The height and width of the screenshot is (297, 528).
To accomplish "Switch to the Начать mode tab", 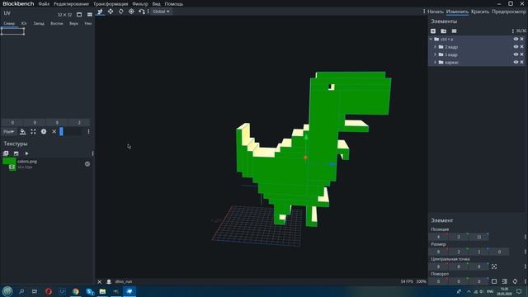I will [x=436, y=12].
